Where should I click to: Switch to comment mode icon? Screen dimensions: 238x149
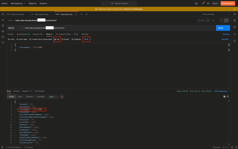pos(226,20)
